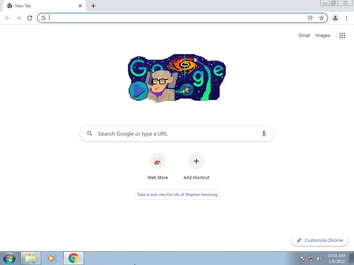Bookmark this tab with the star icon
The image size is (354, 265).
point(321,18)
